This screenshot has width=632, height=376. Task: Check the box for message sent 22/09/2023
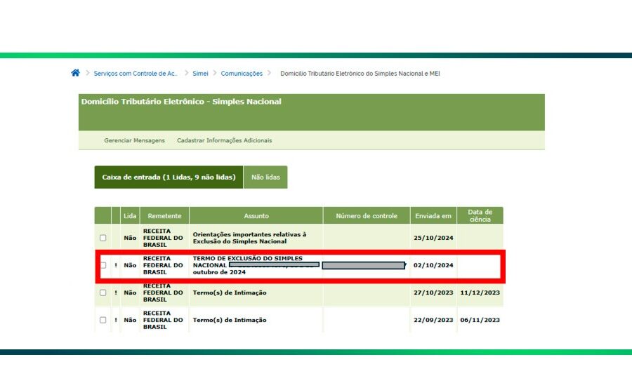pyautogui.click(x=103, y=320)
